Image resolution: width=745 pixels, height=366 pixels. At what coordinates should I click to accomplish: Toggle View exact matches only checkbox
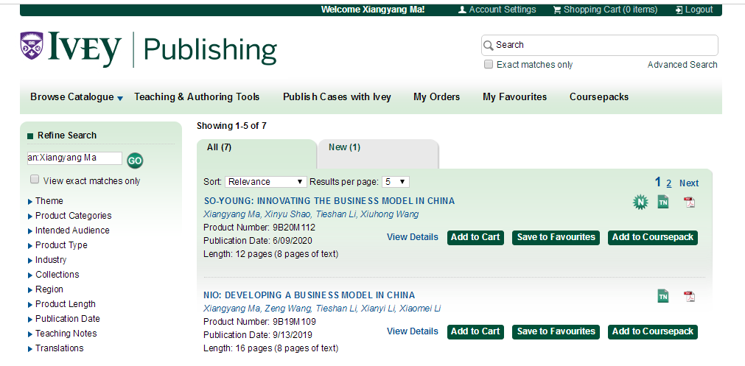tap(35, 180)
